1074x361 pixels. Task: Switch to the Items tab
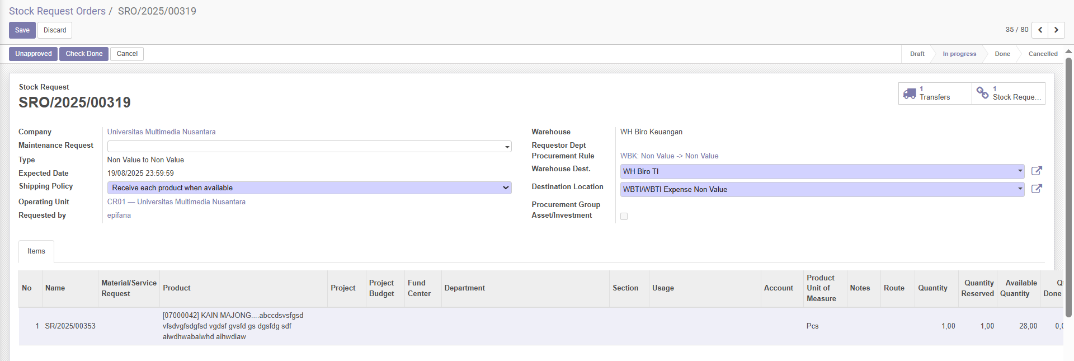point(36,251)
